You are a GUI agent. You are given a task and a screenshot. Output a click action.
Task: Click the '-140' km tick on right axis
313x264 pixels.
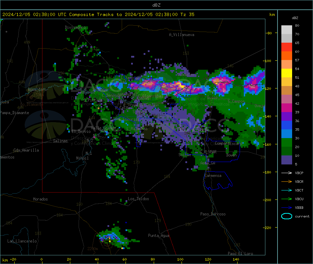pyautogui.click(x=267, y=116)
